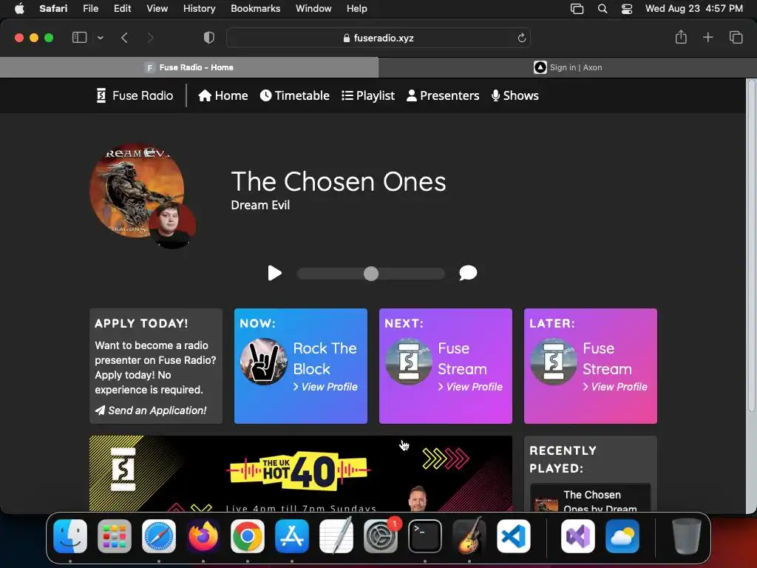The height and width of the screenshot is (568, 757).
Task: Open the chat bubble icon beside the volume slider
Action: click(468, 273)
